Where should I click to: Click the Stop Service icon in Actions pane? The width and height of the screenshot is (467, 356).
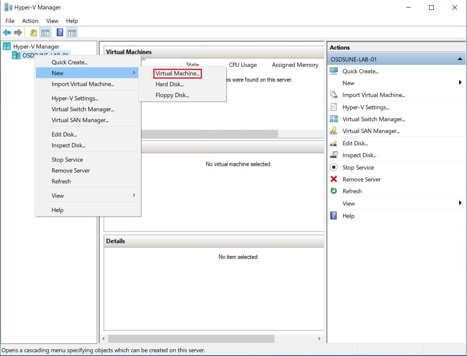(x=334, y=168)
